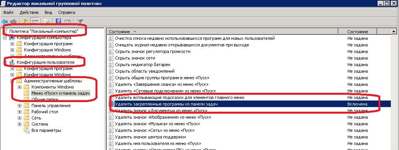The image size is (399, 150).
Task: Sort by wide 'Состояние' header with arrow
Action: pyautogui.click(x=222, y=32)
